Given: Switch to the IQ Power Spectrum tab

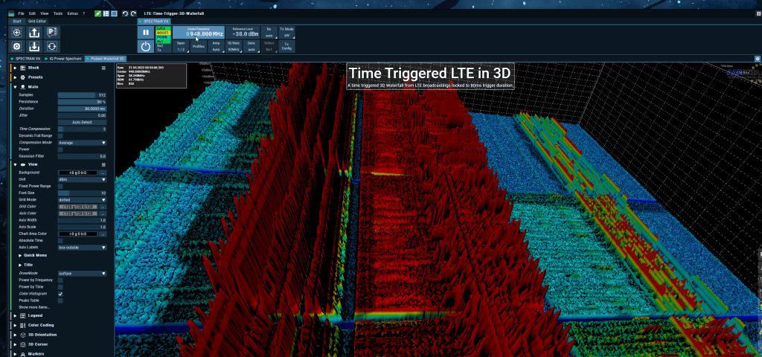Looking at the screenshot, I should point(64,57).
